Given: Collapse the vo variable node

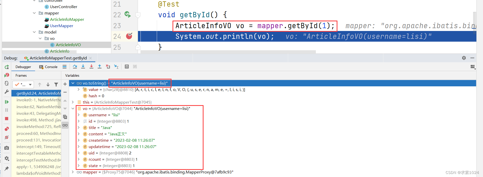Looking at the screenshot, I should click(73, 108).
